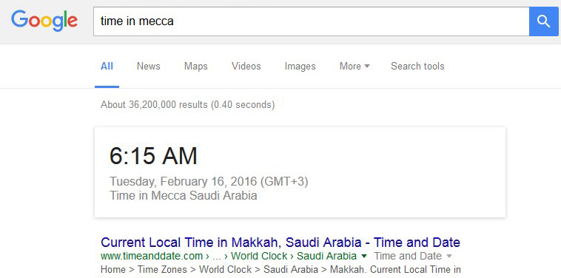Open the Videos results tab
Viewport: 561px width, 278px height.
tap(246, 66)
